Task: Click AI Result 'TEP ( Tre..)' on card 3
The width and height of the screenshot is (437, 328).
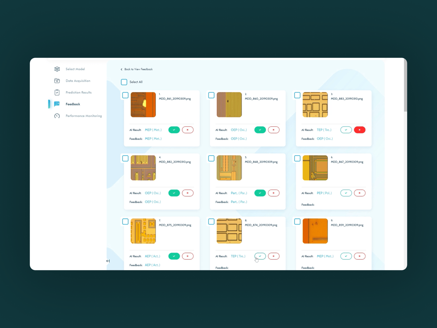Action: (324, 130)
